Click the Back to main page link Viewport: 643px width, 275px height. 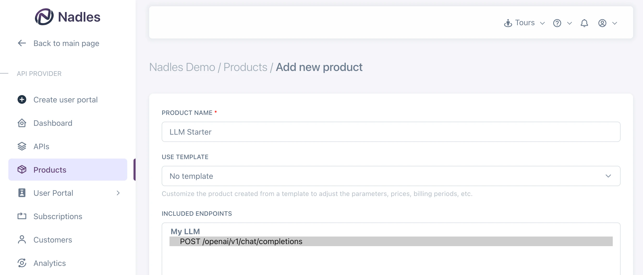(66, 43)
